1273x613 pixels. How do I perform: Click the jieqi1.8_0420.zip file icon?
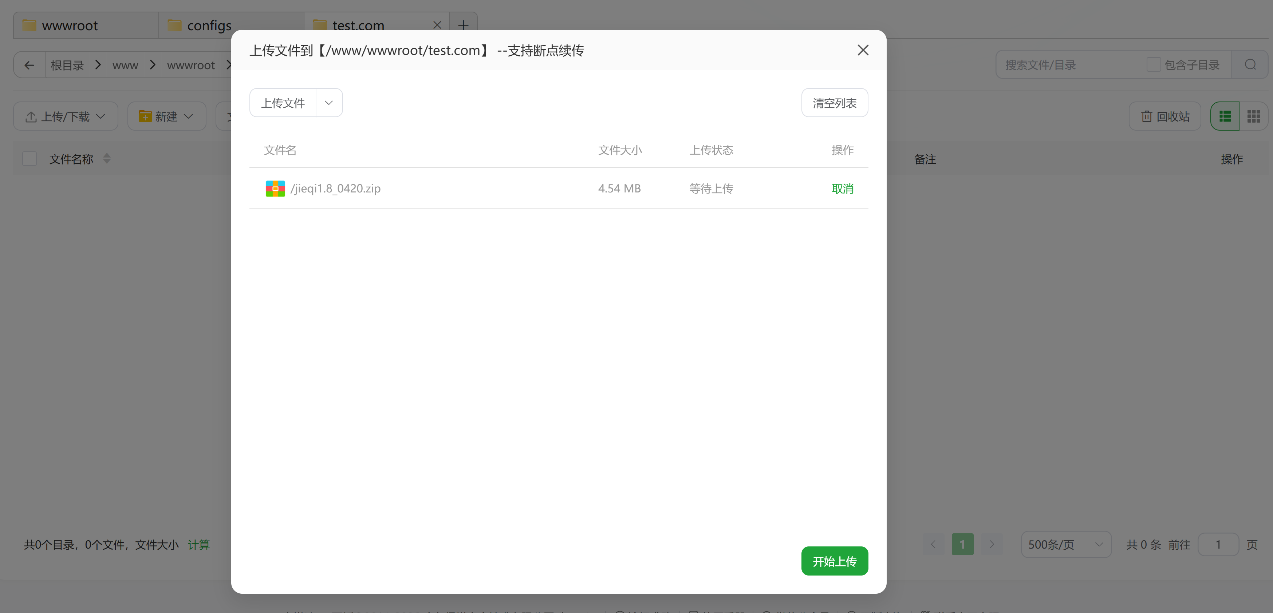[x=275, y=188]
